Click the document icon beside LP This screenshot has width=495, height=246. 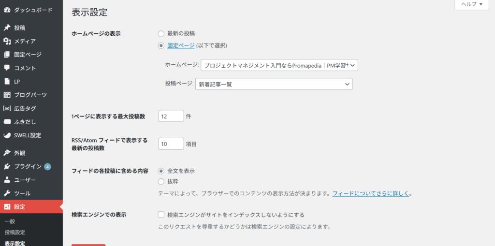[7, 82]
